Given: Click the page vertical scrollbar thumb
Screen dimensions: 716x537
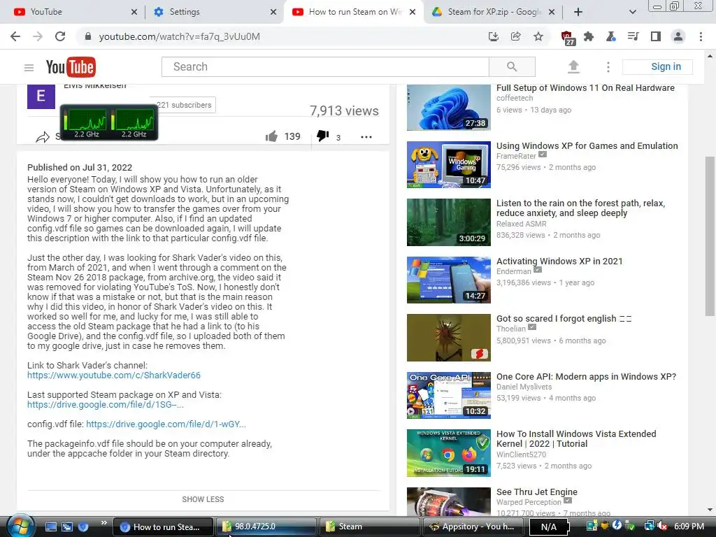Looking at the screenshot, I should click(x=710, y=236).
